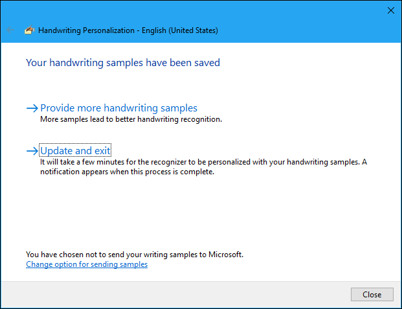Close the window with the X icon
This screenshot has height=309, width=402.
[x=390, y=10]
